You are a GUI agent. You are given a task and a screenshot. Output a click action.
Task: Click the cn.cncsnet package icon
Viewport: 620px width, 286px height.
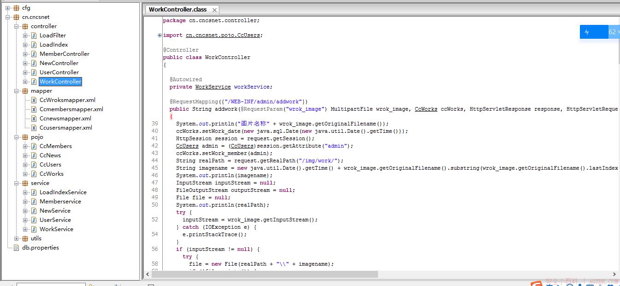tap(17, 17)
